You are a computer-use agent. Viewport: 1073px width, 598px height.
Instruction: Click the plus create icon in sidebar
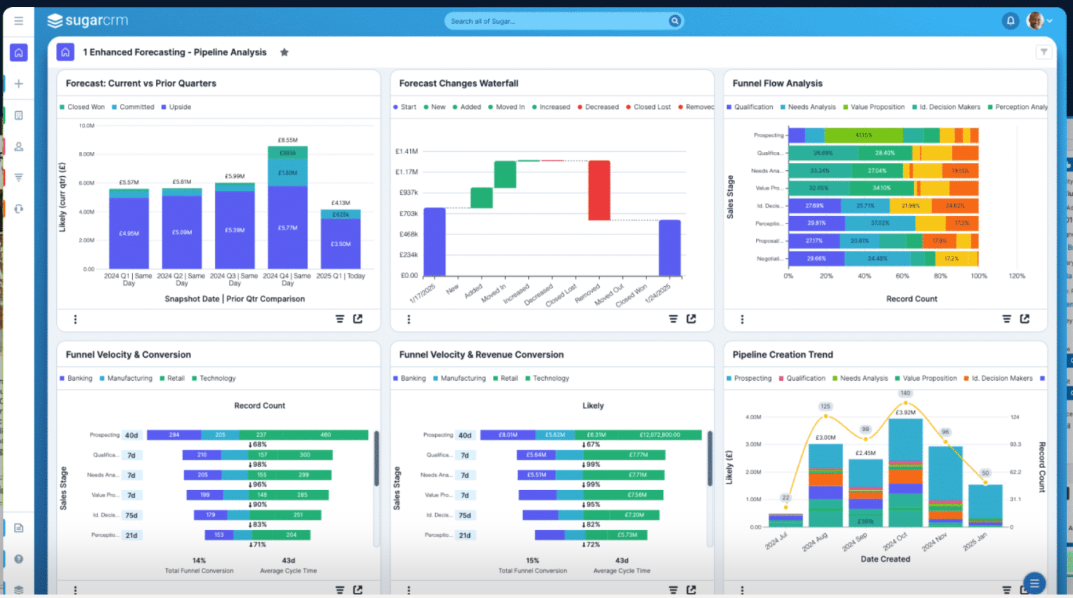click(19, 84)
